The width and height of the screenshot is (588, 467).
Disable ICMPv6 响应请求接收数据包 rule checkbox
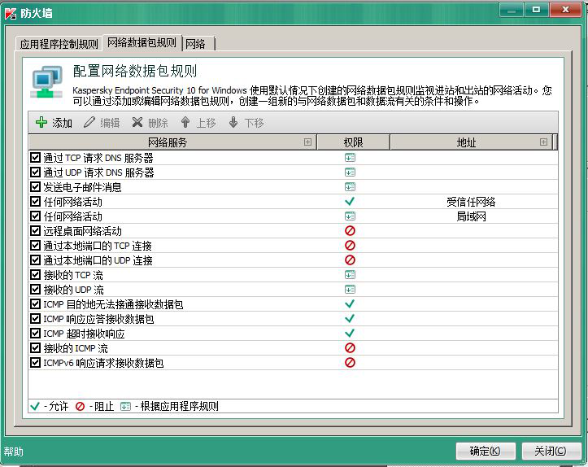pyautogui.click(x=35, y=363)
